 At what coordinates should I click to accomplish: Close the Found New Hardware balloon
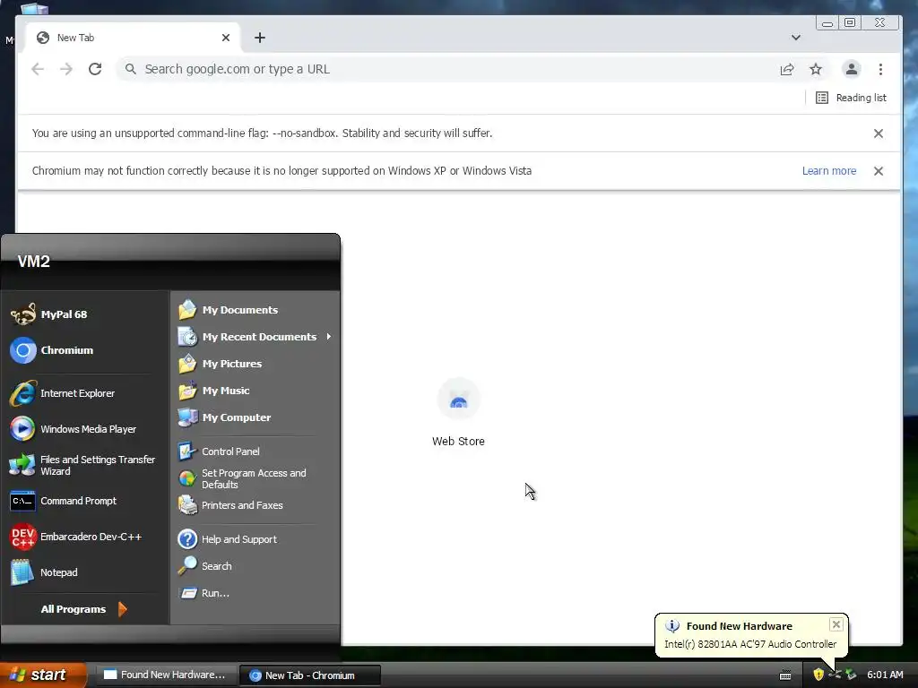click(836, 624)
